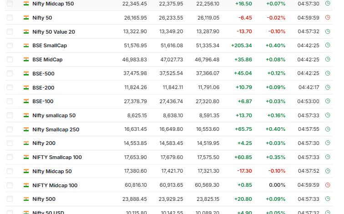344x214 pixels.
Task: Click Nifty Smallcap 250 change +65.75
Action: pyautogui.click(x=243, y=129)
